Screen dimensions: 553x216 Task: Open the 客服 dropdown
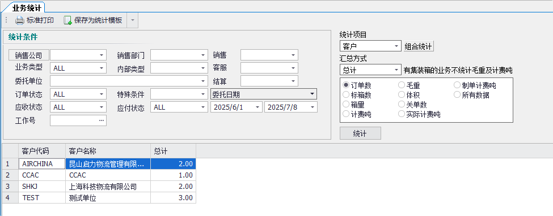click(293, 68)
